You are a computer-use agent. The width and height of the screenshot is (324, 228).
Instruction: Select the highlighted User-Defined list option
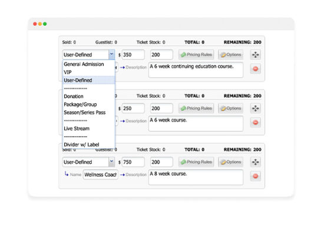(x=88, y=80)
